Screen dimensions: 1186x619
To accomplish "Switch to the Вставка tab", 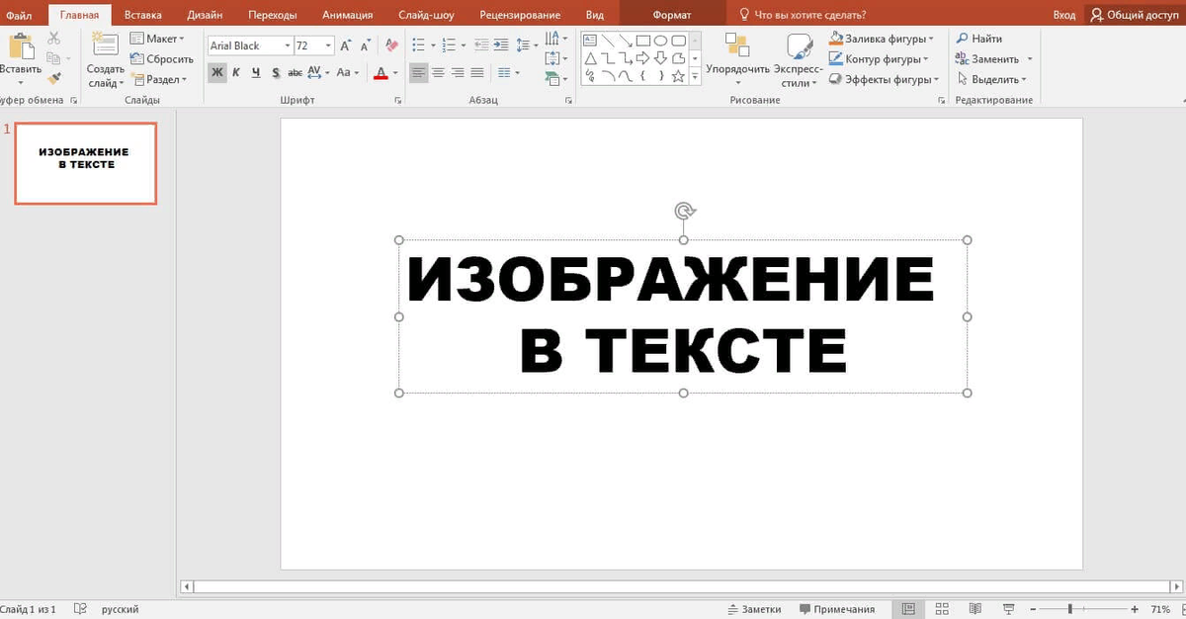I will (x=143, y=15).
